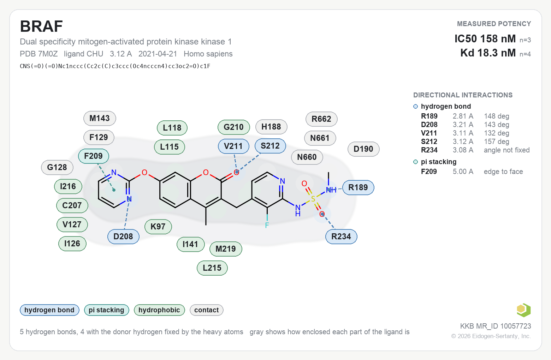Viewport: 551px width, 360px height.
Task: Click the IC50 158 nM potency value
Action: [485, 38]
